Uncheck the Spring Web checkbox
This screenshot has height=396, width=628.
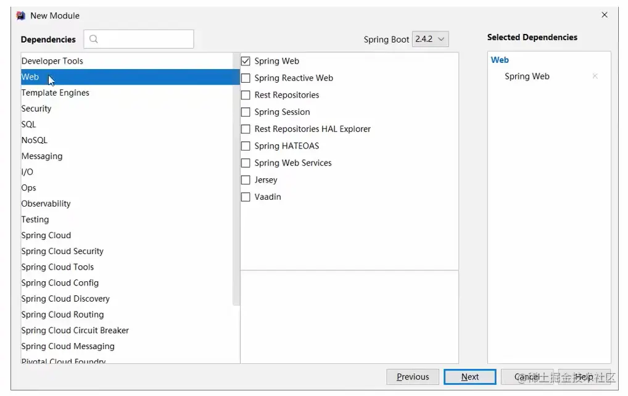pyautogui.click(x=246, y=61)
